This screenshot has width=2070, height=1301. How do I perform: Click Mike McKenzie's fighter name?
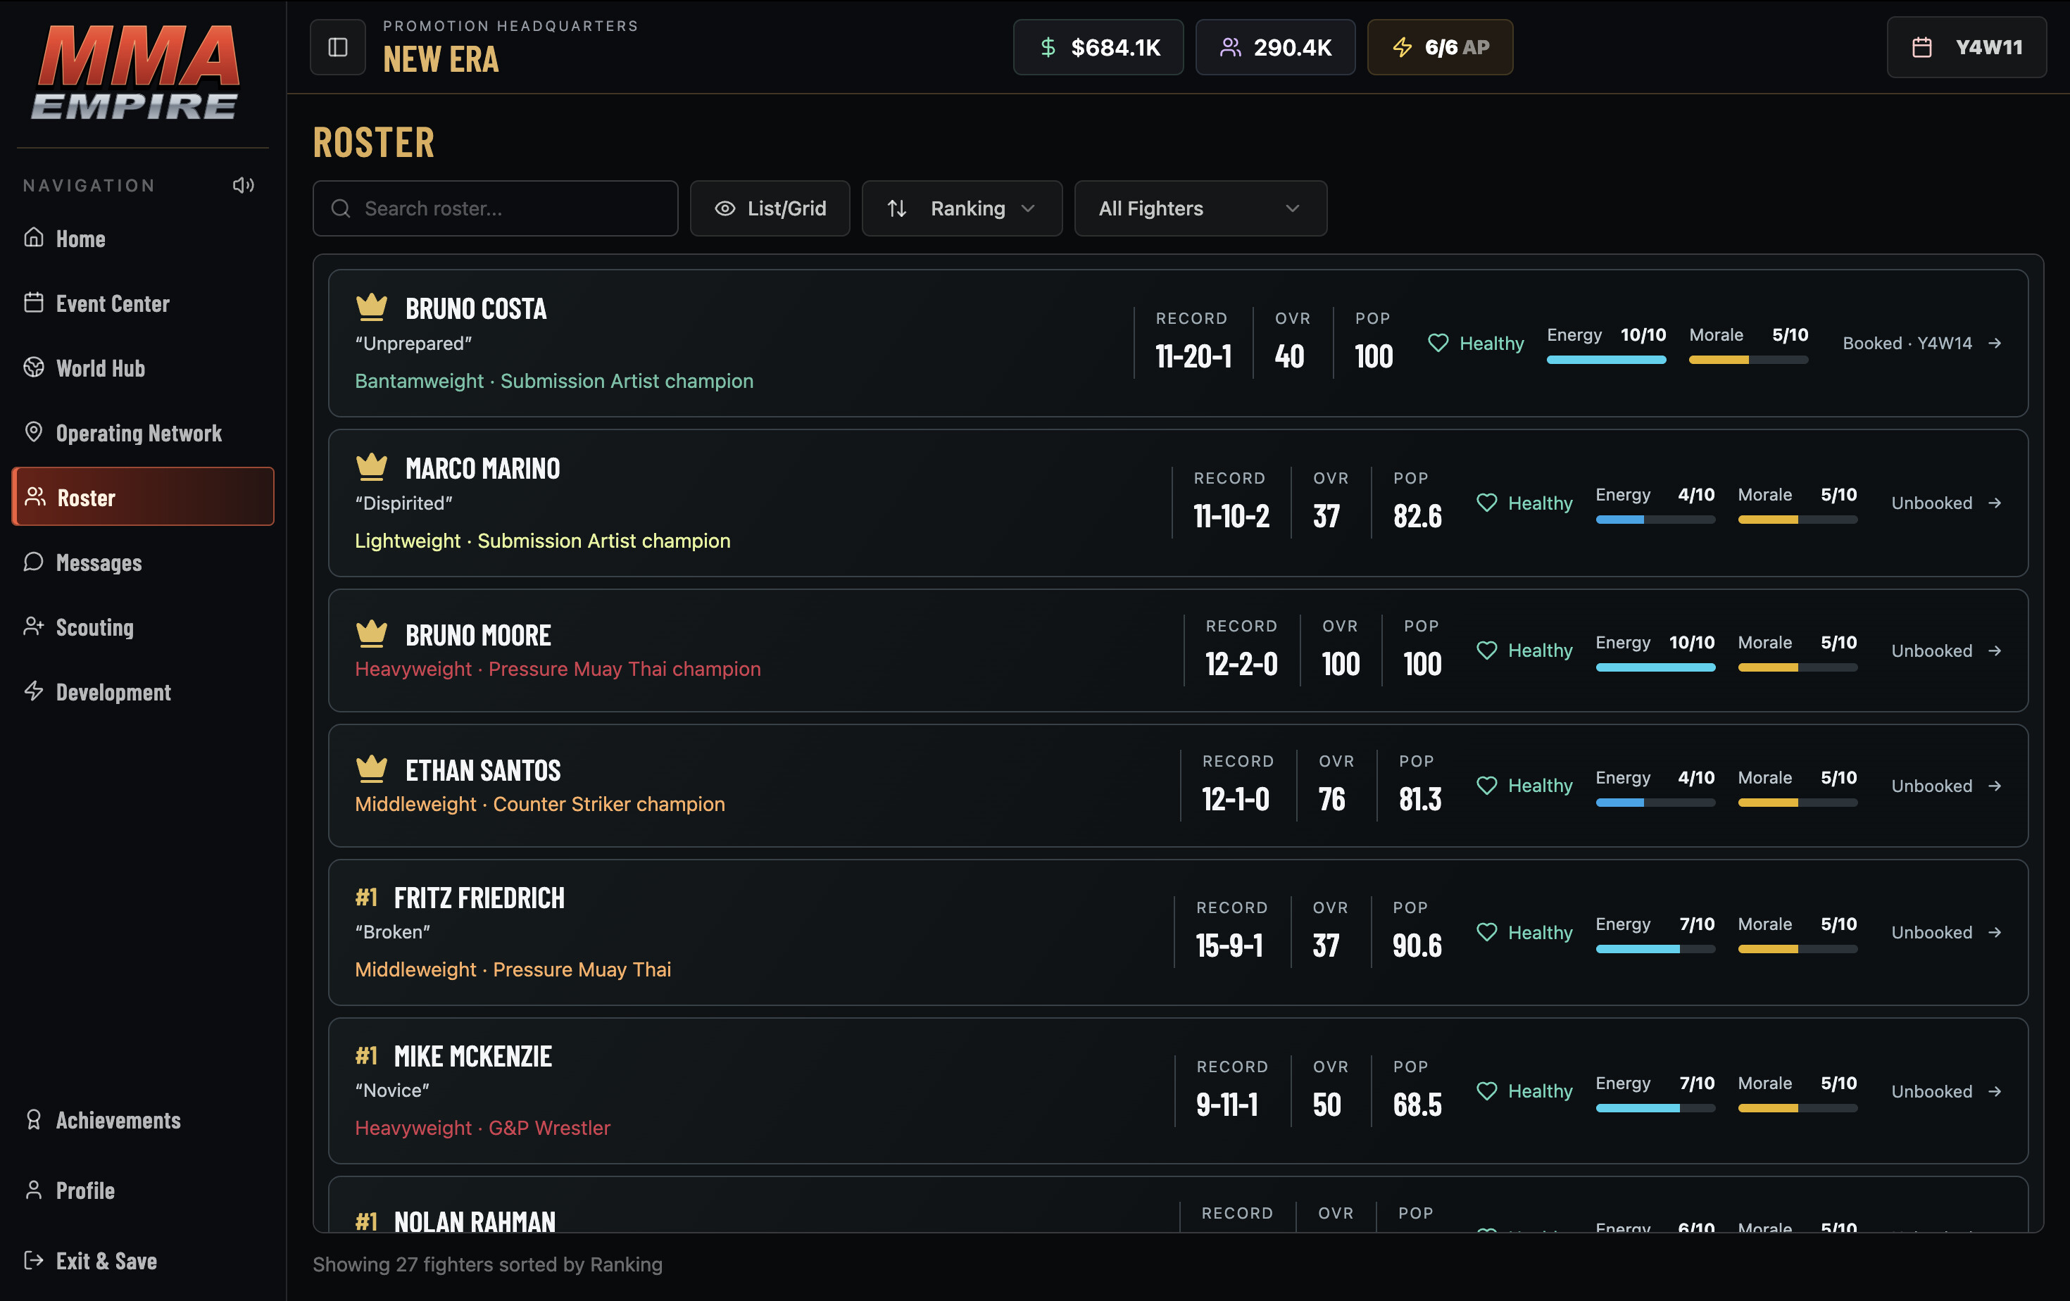point(473,1057)
